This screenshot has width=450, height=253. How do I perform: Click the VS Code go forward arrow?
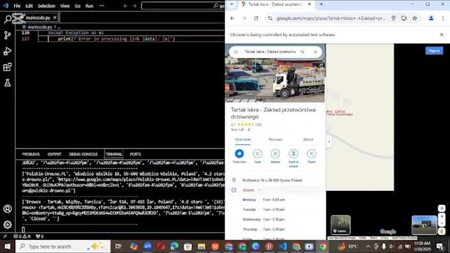(x=134, y=6)
